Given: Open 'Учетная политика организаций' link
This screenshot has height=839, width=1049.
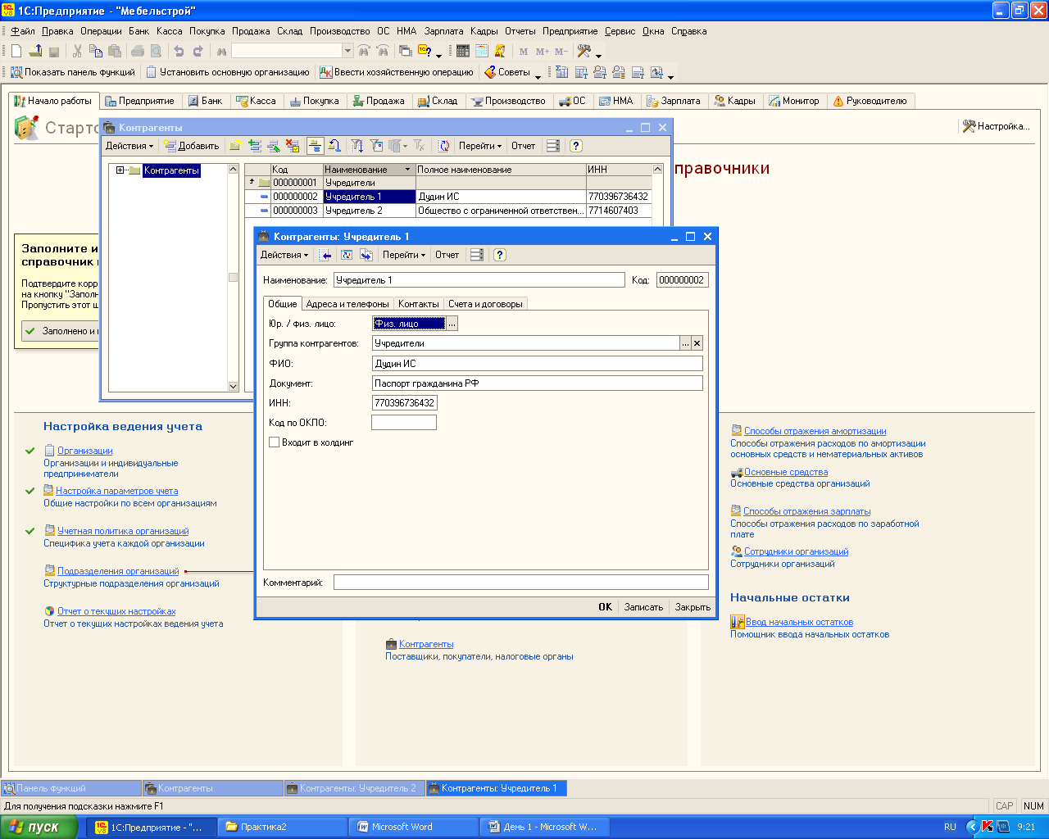Looking at the screenshot, I should pos(123,531).
